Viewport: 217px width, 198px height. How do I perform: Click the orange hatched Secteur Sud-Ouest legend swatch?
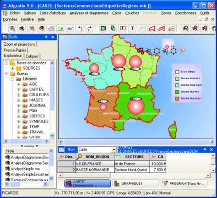(x=177, y=99)
